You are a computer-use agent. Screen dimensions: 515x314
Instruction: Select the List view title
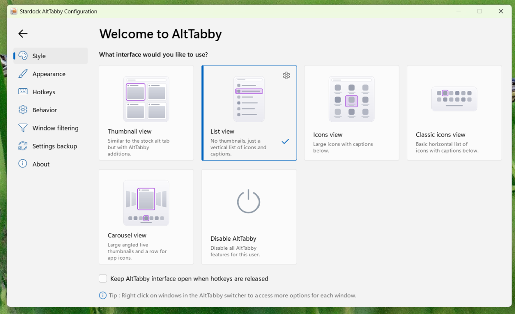(222, 131)
